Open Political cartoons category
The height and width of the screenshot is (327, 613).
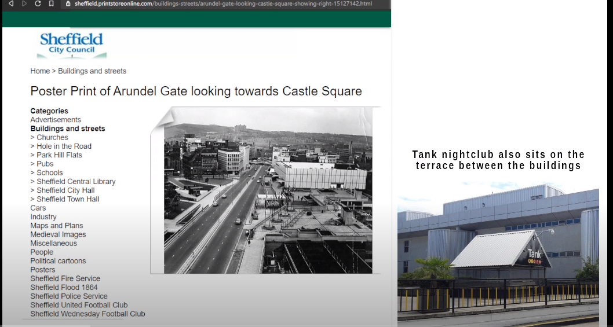[59, 261]
